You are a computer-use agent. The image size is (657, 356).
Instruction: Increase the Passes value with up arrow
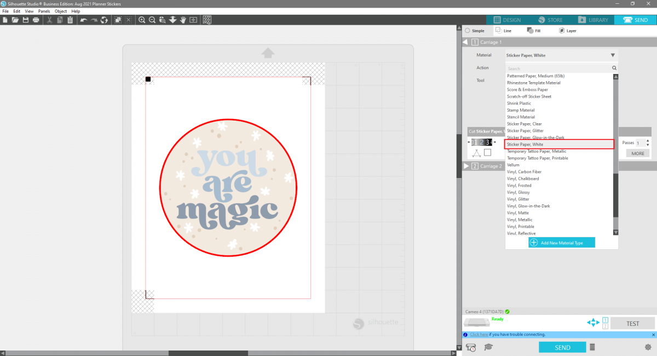coord(648,140)
